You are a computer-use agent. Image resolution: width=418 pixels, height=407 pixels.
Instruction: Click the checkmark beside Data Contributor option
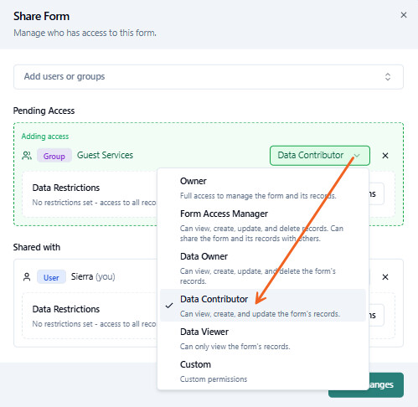169,306
